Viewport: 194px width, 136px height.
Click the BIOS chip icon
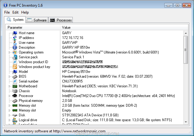(15, 76)
